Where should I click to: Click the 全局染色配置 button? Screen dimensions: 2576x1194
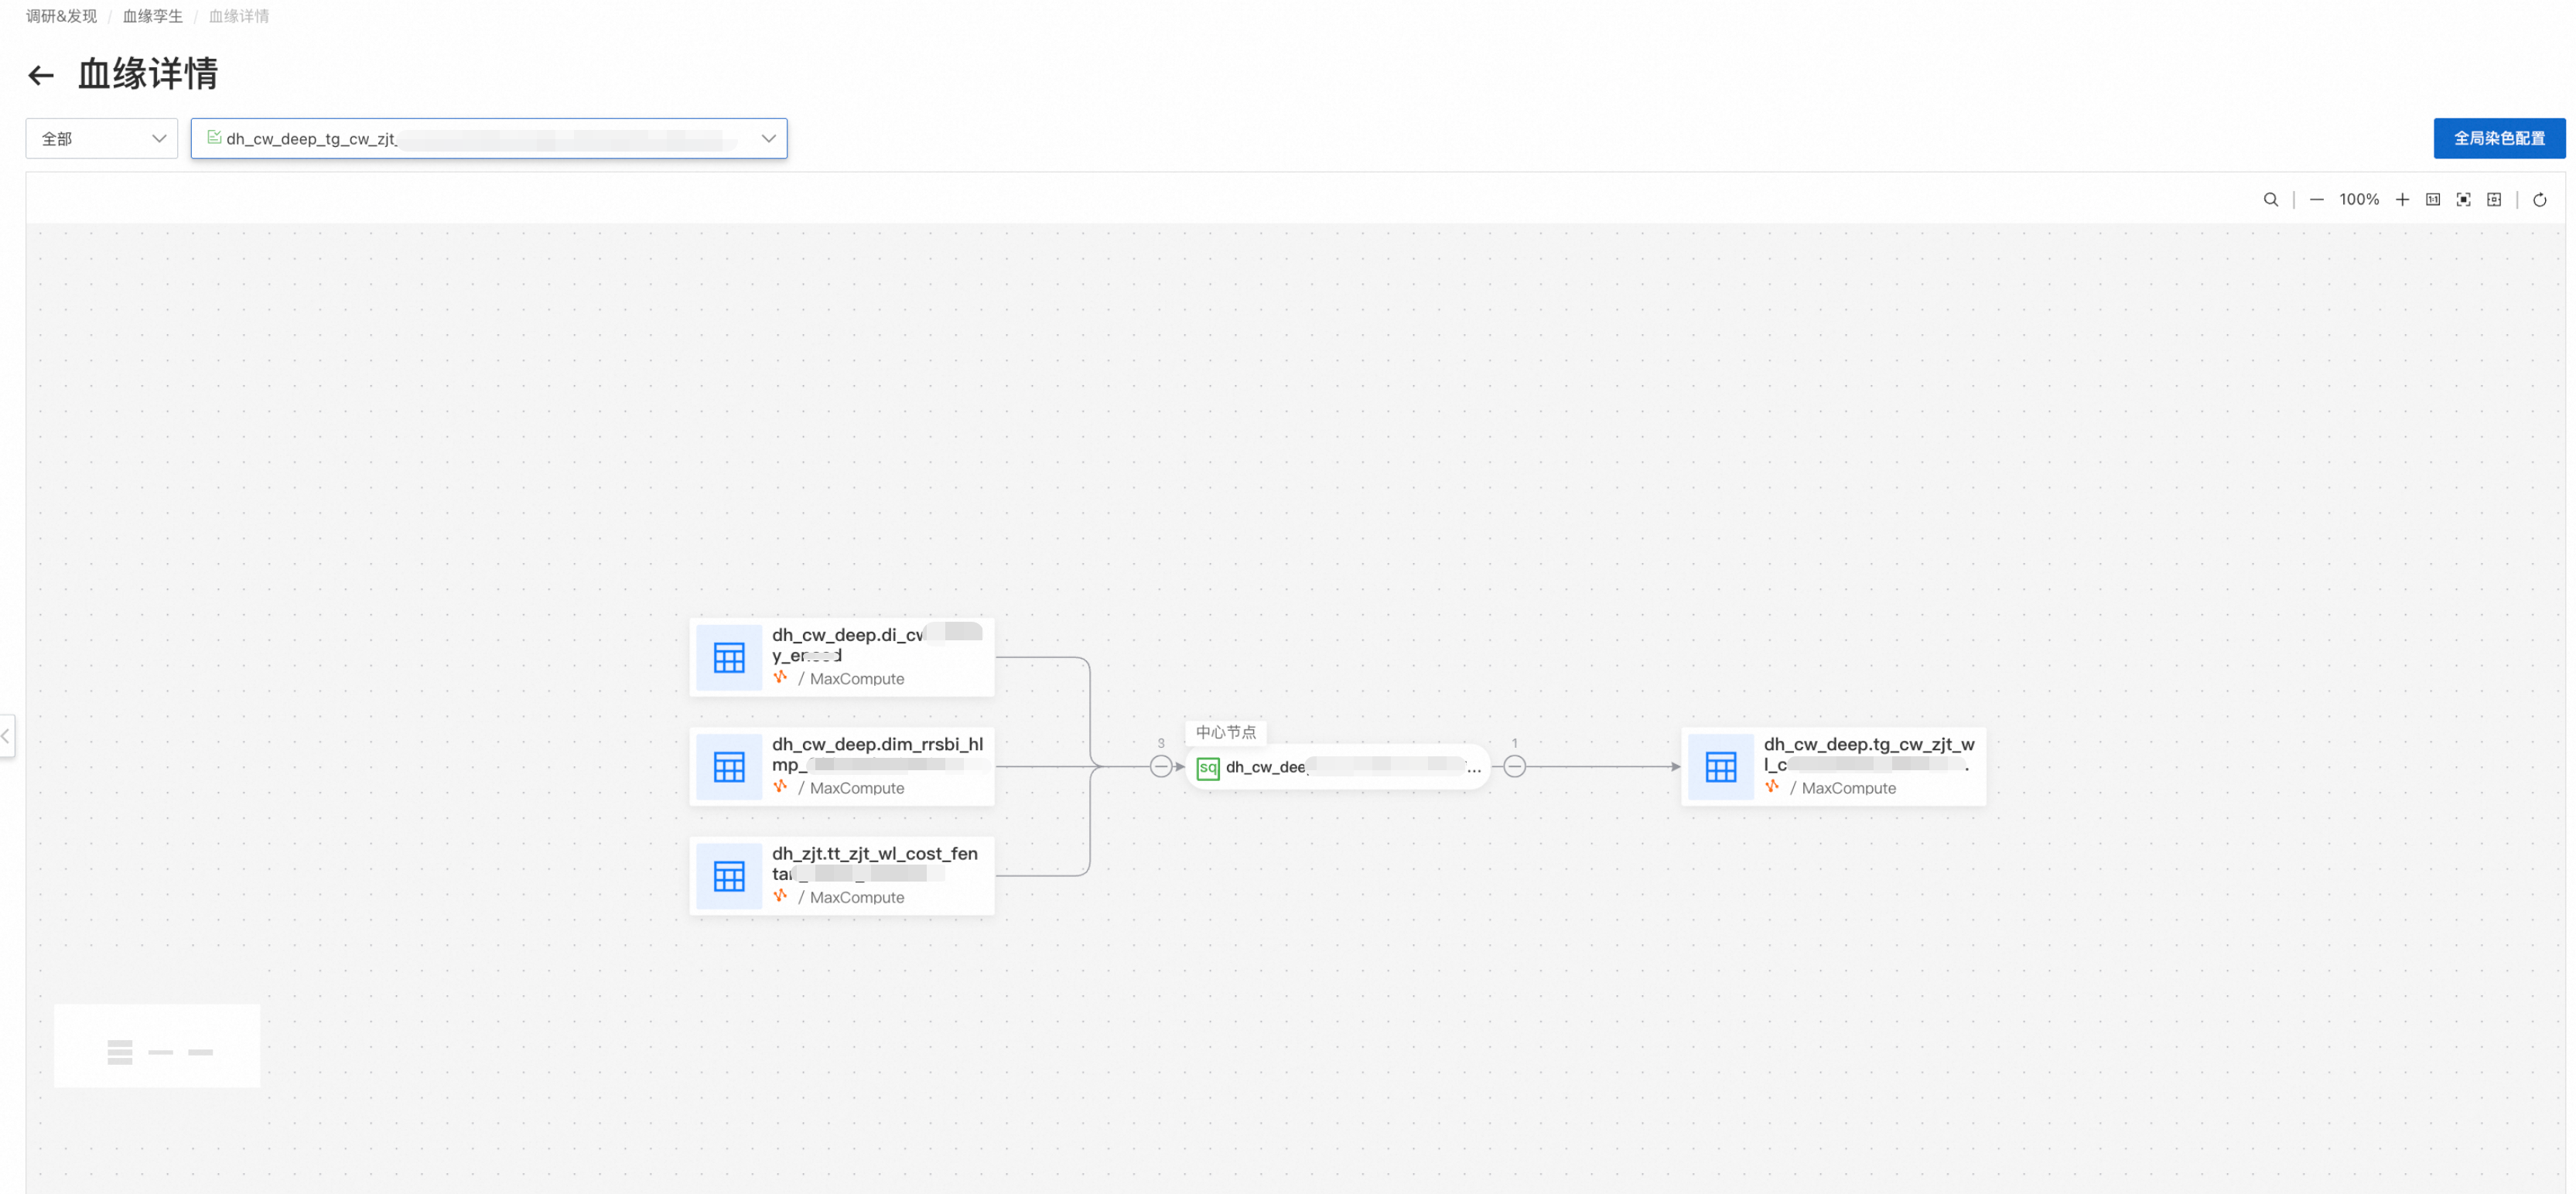[2498, 139]
